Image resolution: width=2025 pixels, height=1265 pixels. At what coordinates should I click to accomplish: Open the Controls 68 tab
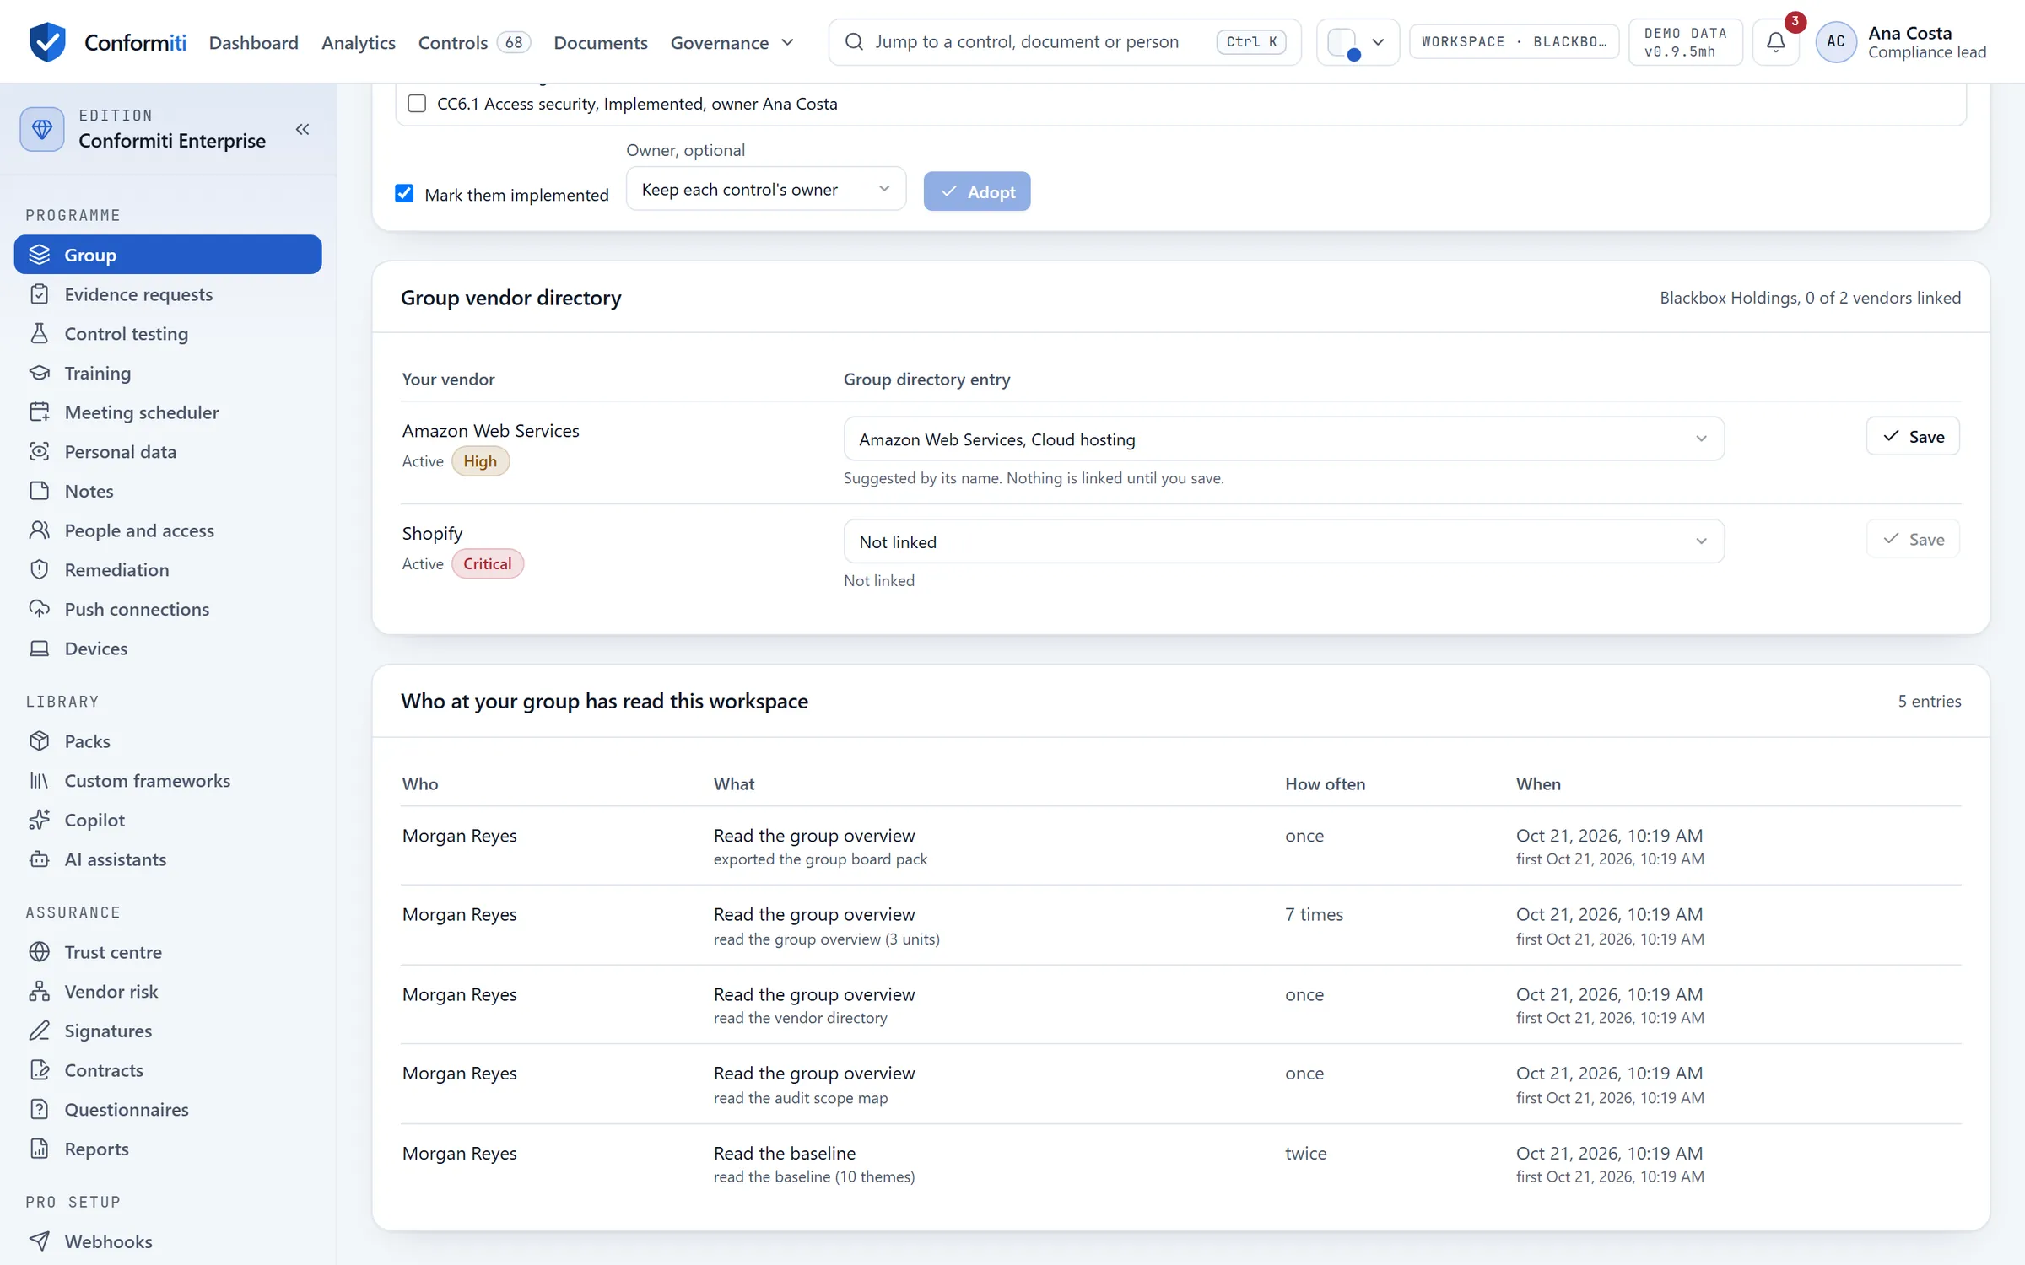pyautogui.click(x=474, y=42)
